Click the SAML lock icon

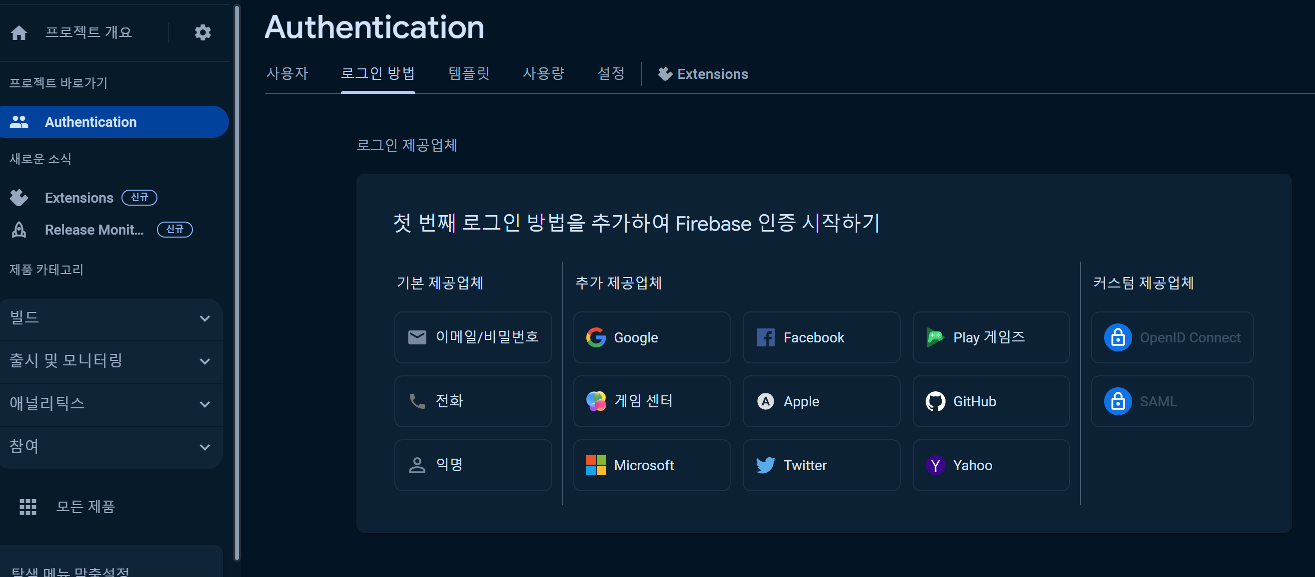pyautogui.click(x=1118, y=402)
